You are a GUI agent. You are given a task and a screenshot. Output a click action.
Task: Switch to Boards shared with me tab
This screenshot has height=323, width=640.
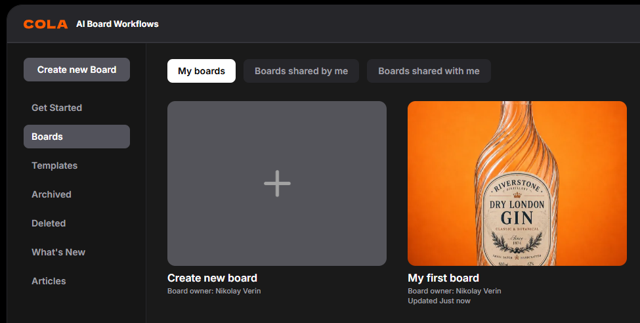pyautogui.click(x=429, y=71)
